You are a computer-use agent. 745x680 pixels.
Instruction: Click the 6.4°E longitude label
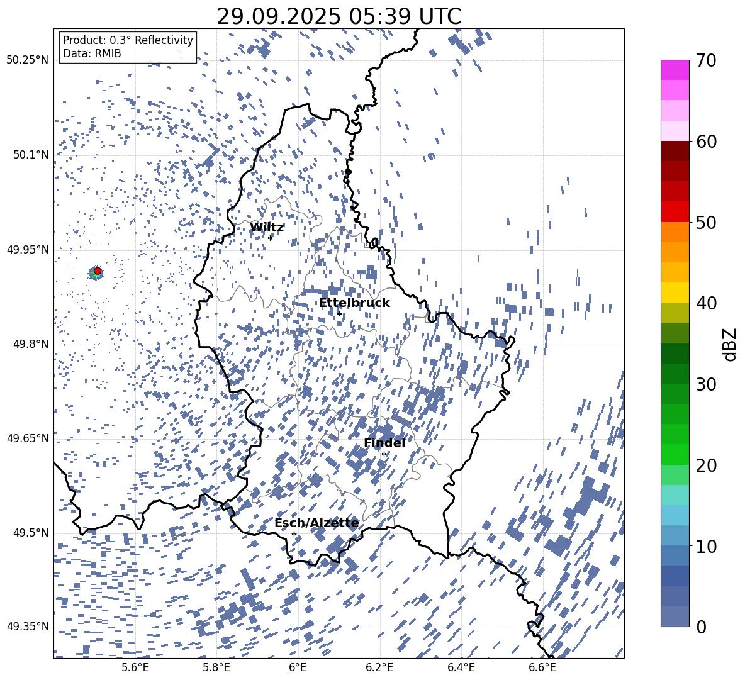pos(461,667)
